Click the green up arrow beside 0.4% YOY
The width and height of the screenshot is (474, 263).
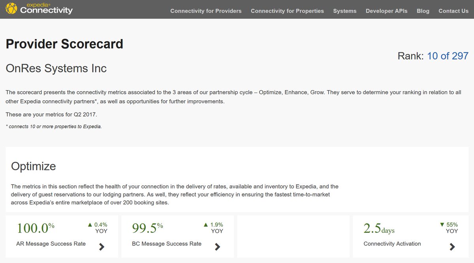90,225
